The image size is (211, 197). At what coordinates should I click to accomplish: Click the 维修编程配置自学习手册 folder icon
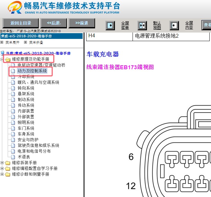(x=8, y=169)
